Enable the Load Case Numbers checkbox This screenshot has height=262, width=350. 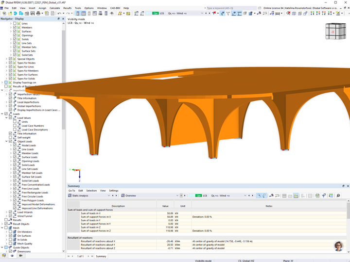tap(15, 126)
